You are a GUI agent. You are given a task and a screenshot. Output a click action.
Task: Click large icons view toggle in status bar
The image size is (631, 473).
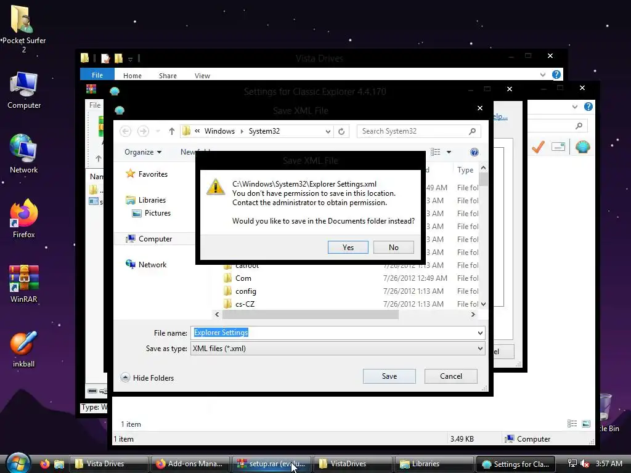click(586, 424)
